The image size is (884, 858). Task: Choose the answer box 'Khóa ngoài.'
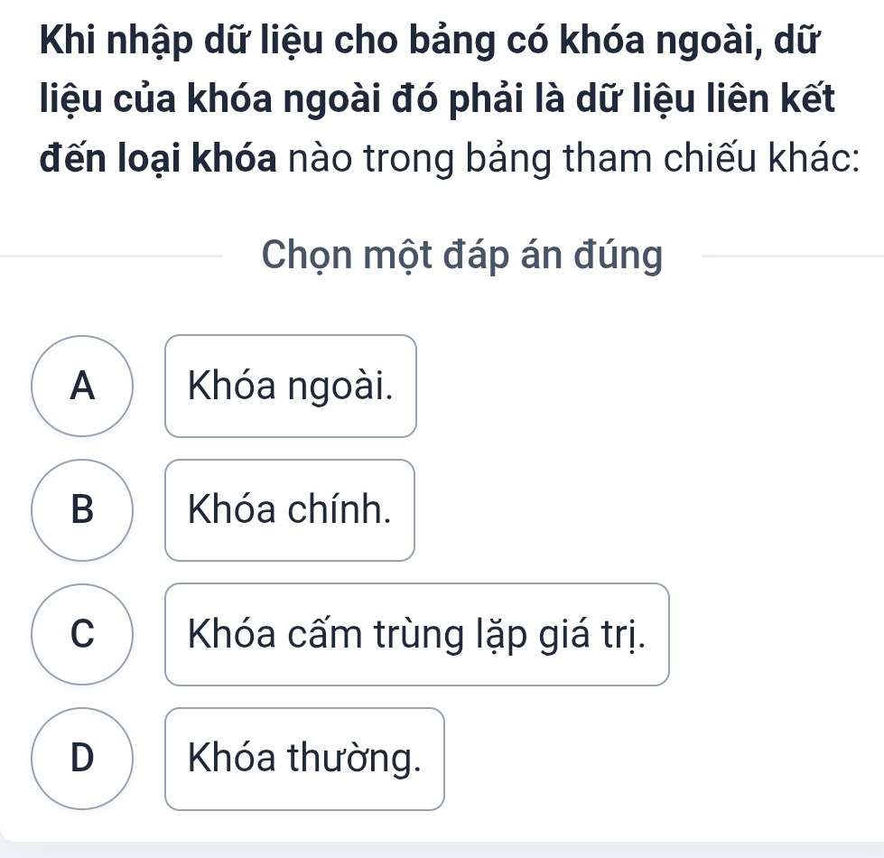(290, 386)
